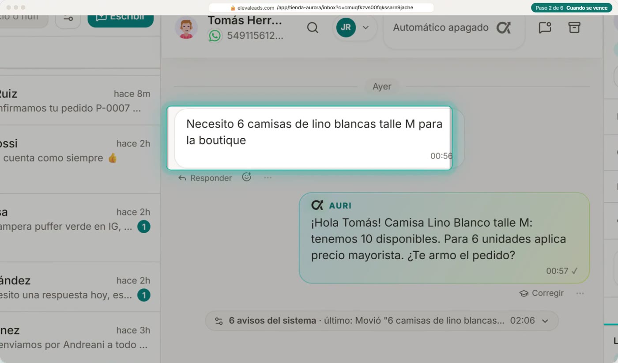The width and height of the screenshot is (618, 363).
Task: Open more options beside Corregir
Action: click(x=580, y=293)
